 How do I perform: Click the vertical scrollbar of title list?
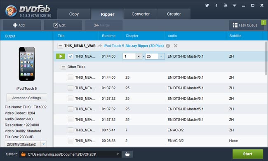coord(266,58)
